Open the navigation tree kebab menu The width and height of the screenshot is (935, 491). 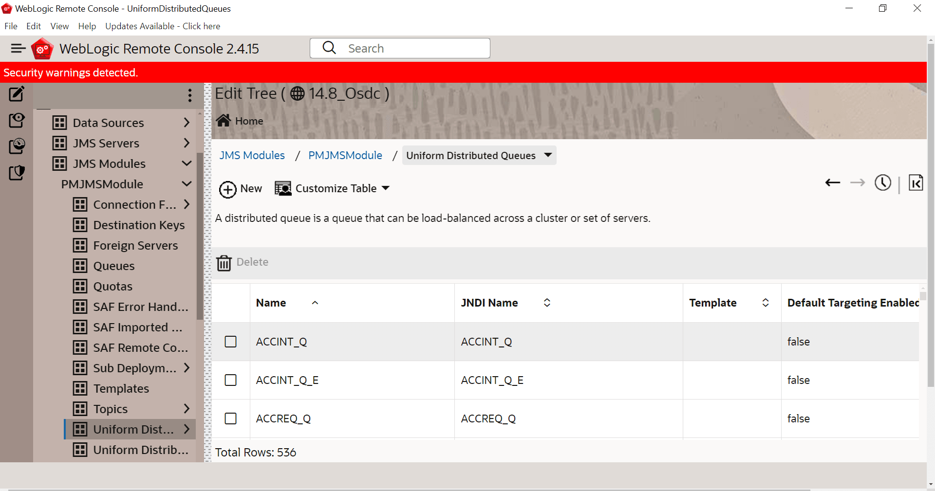pyautogui.click(x=190, y=95)
